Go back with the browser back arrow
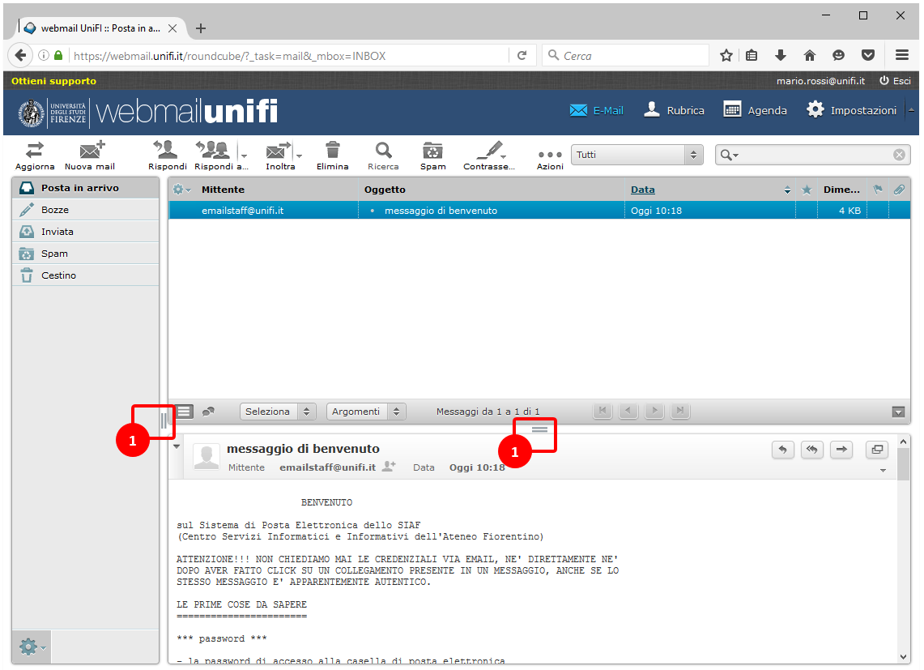924x670 pixels. pyautogui.click(x=20, y=55)
